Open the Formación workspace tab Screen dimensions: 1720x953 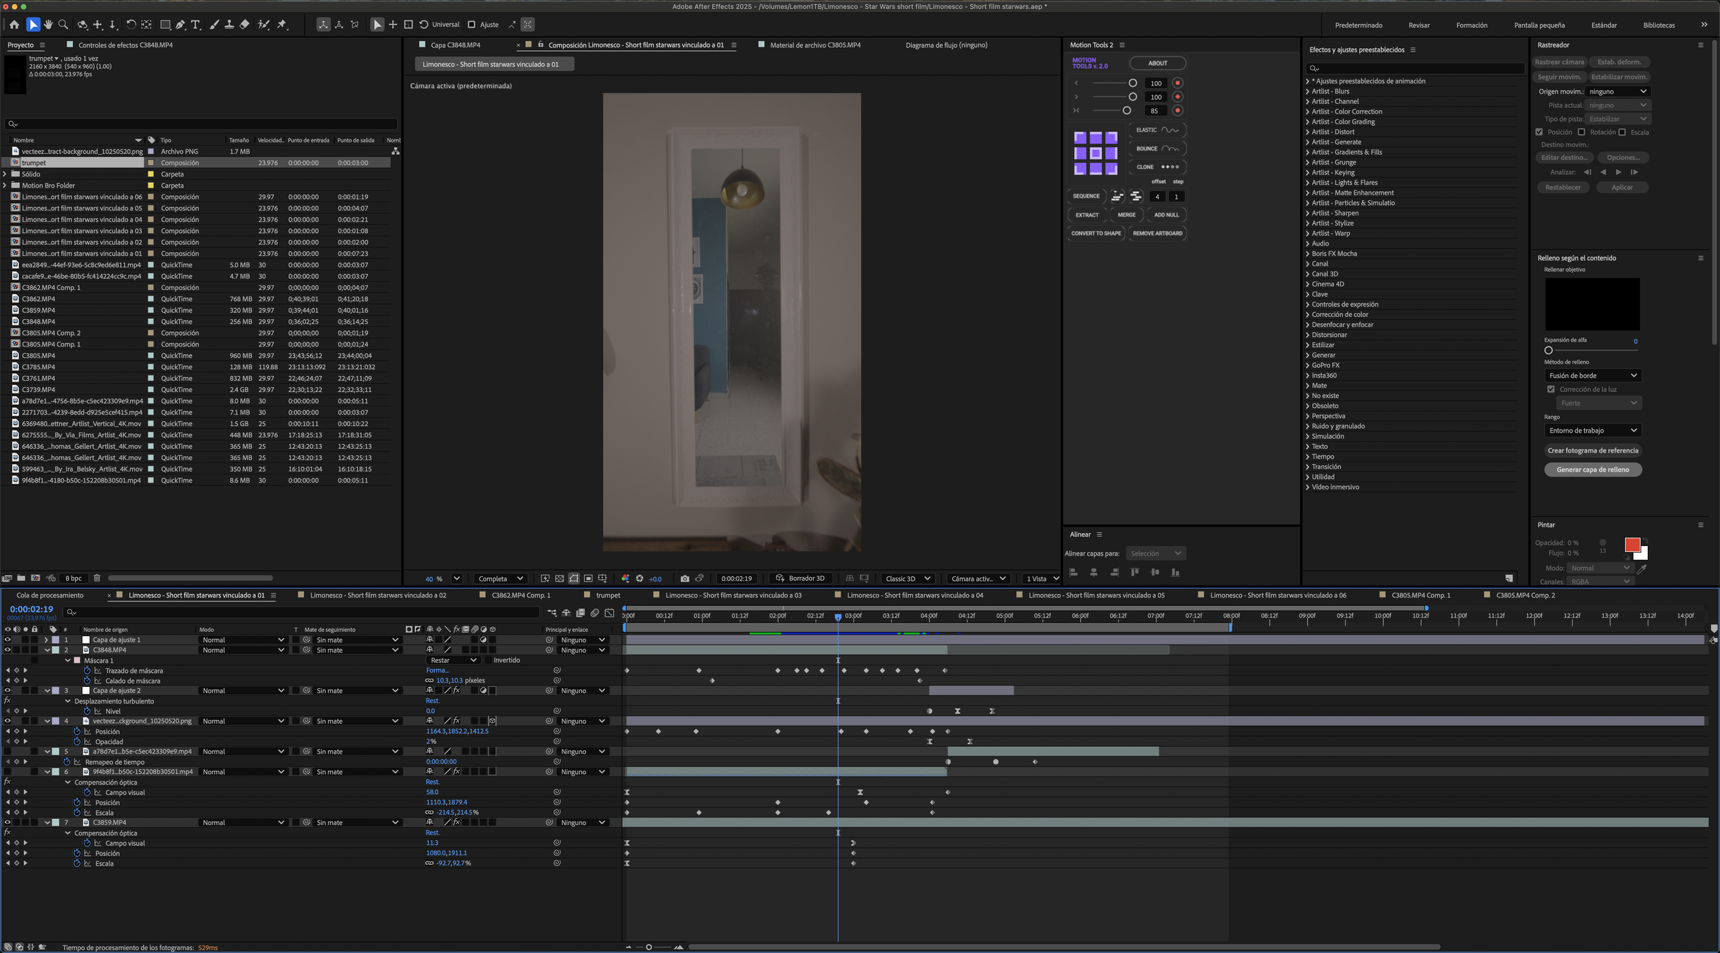point(1472,25)
